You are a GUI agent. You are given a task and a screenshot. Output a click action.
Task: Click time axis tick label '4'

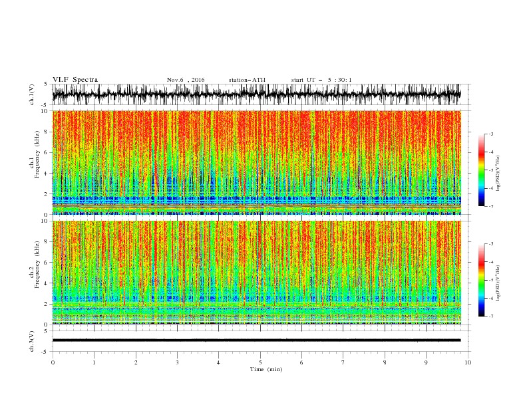(x=218, y=362)
